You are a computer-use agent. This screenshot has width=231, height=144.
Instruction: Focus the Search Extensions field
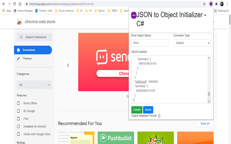pos(34,37)
